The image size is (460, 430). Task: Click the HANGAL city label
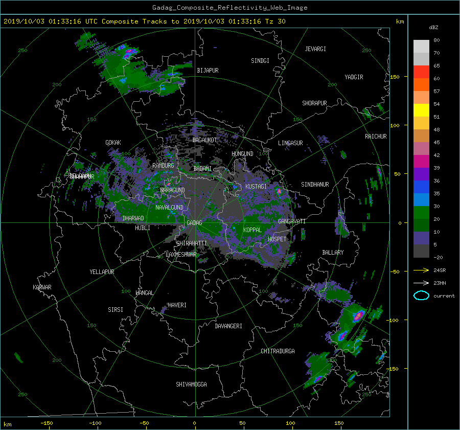pos(144,293)
